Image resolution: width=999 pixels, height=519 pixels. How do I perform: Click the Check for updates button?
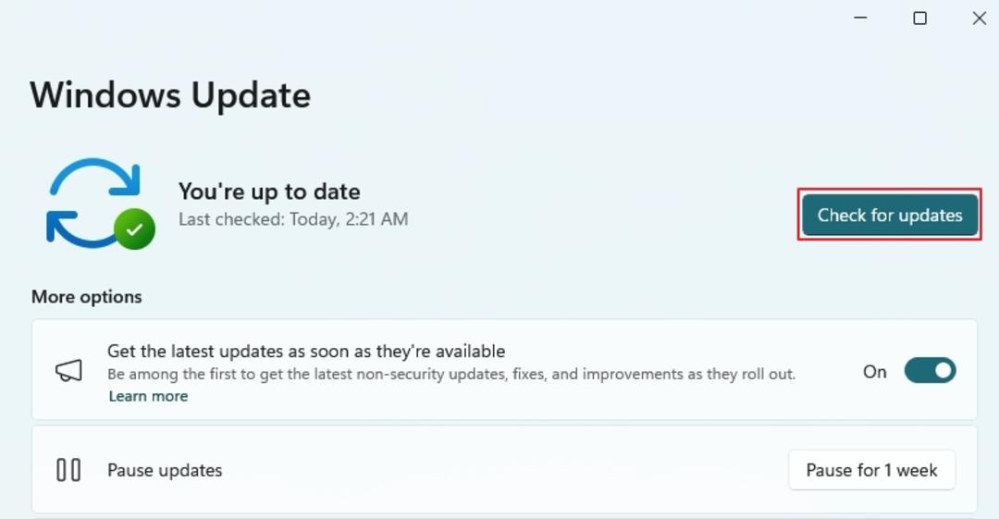890,215
